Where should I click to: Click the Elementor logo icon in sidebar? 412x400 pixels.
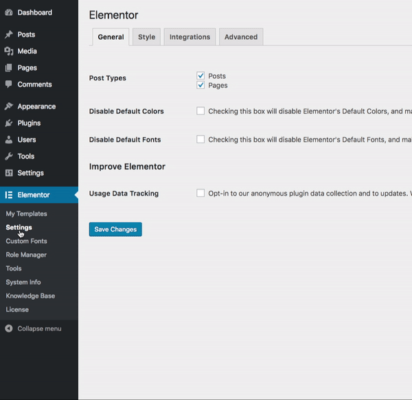click(x=8, y=195)
